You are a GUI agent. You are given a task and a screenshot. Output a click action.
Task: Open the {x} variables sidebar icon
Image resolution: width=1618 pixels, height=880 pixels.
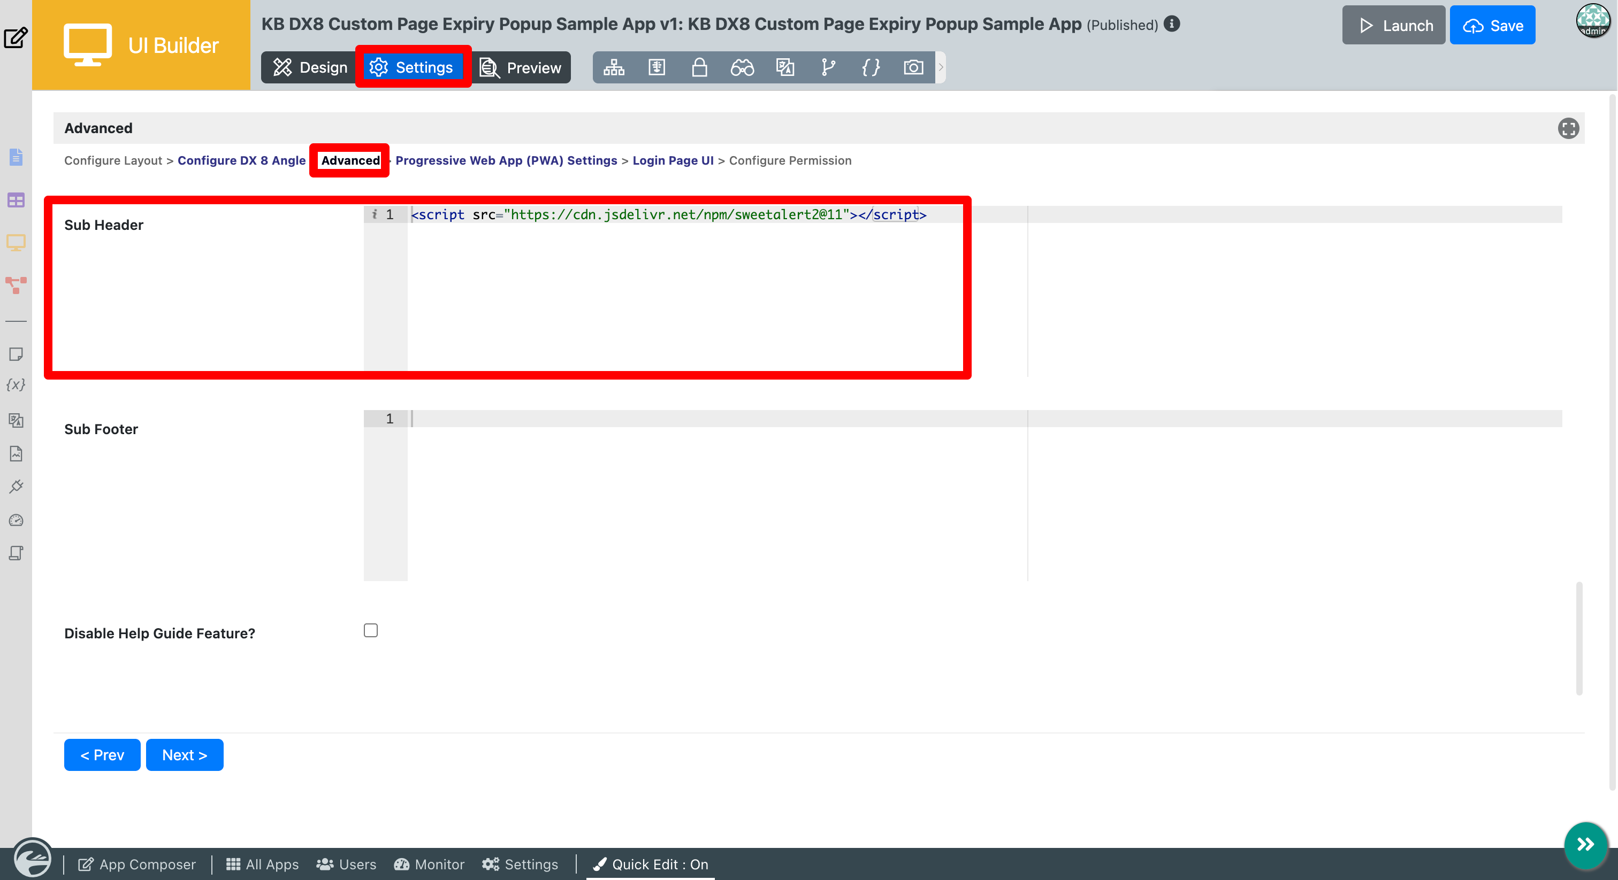16,385
